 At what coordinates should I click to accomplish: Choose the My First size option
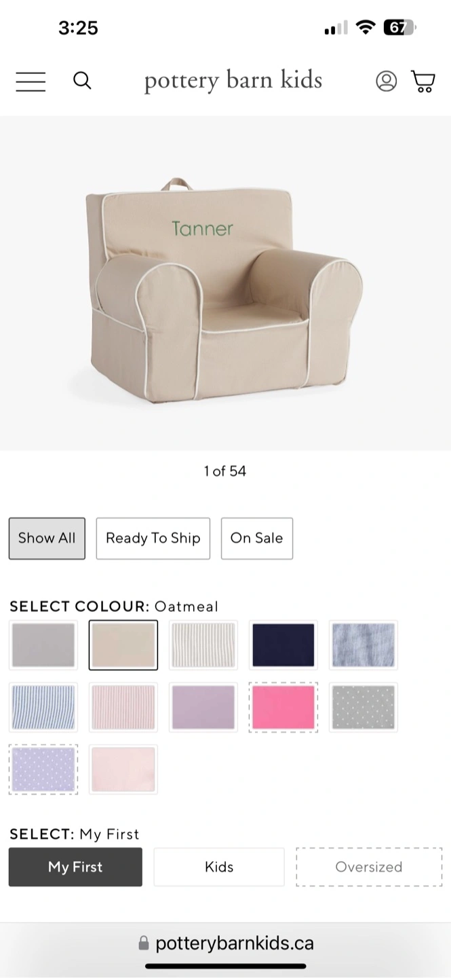coord(75,867)
